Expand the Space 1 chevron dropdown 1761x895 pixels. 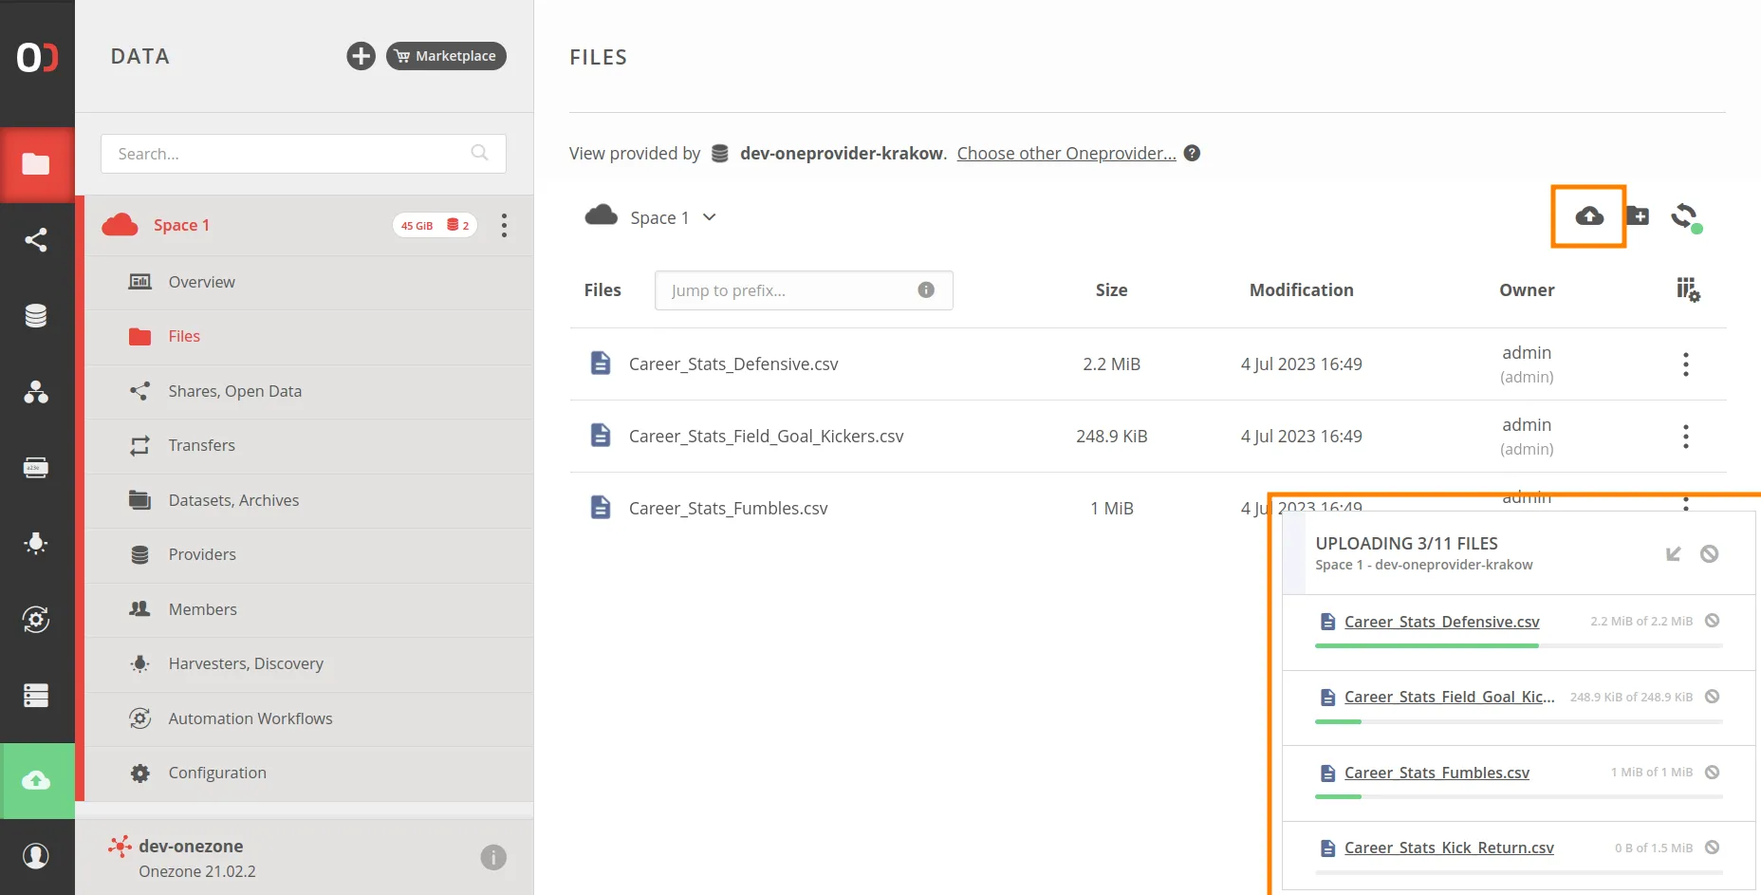pos(709,217)
